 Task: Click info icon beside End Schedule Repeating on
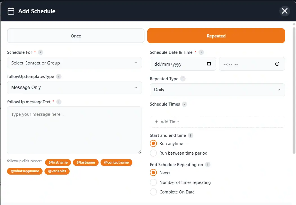208,164
